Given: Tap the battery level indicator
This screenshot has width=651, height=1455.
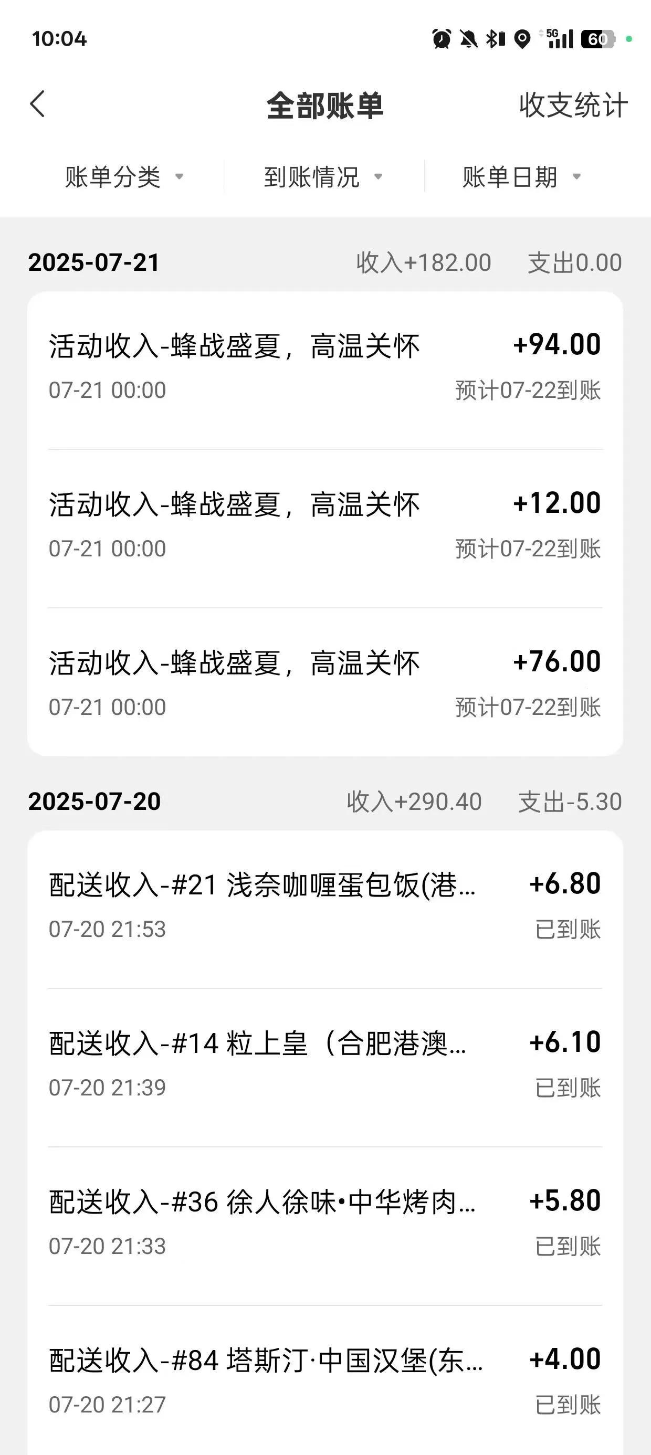Looking at the screenshot, I should (x=597, y=39).
